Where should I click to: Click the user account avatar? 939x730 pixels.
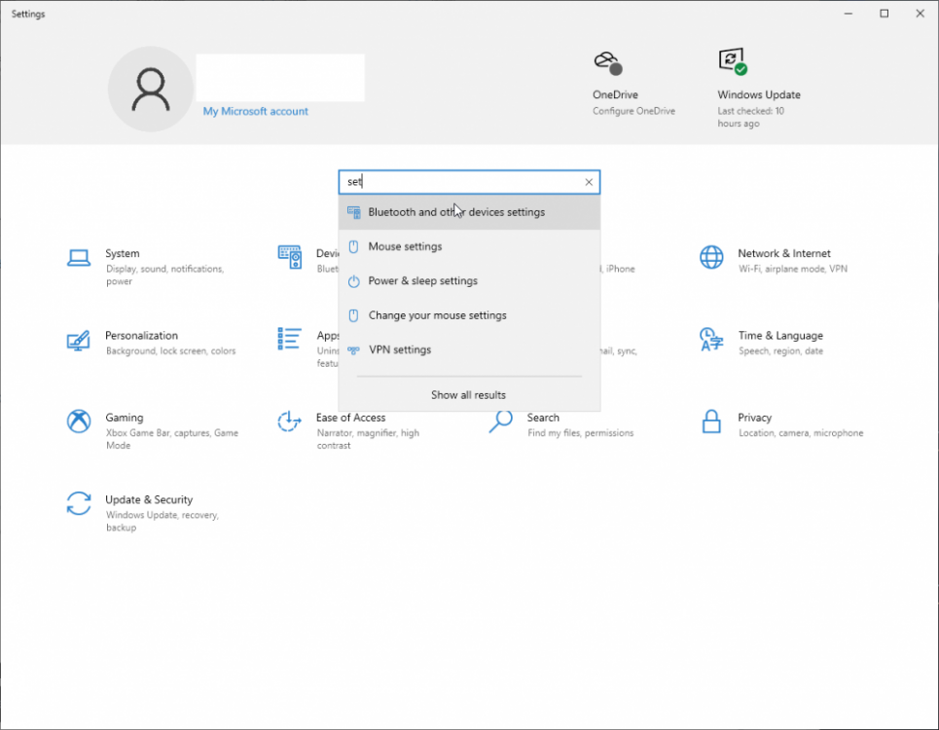click(151, 90)
